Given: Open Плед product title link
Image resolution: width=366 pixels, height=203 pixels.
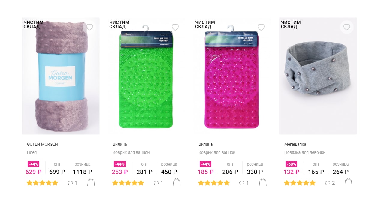Looking at the screenshot, I should [x=32, y=152].
